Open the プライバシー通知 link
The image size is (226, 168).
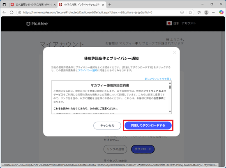tap(88, 70)
